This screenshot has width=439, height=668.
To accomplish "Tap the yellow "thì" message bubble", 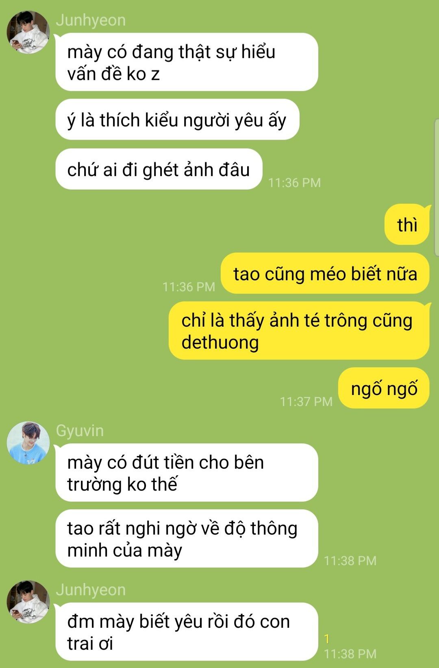I will (x=407, y=225).
